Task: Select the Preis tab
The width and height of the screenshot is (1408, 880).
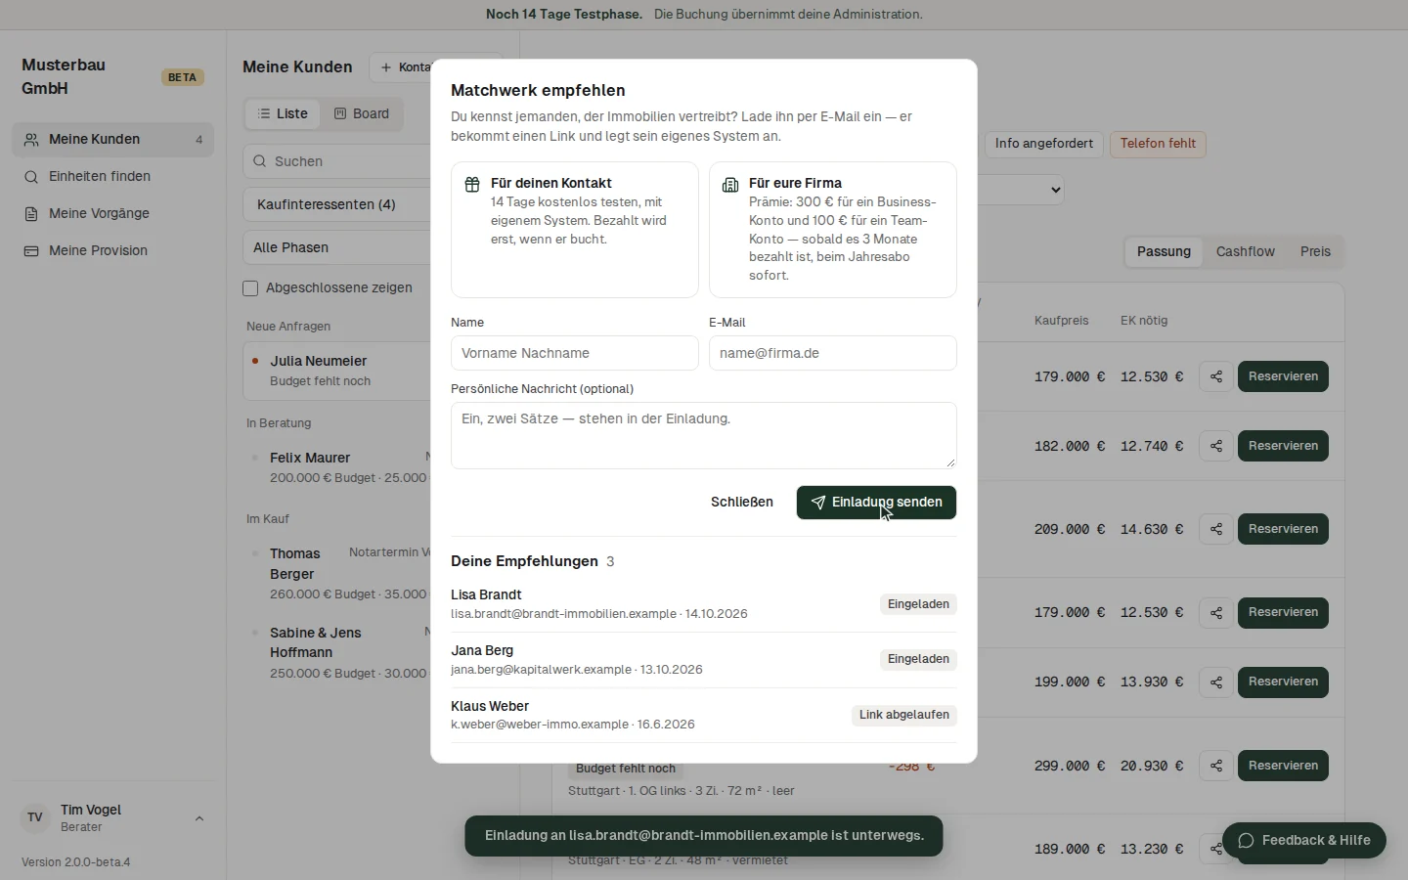Action: 1315,251
